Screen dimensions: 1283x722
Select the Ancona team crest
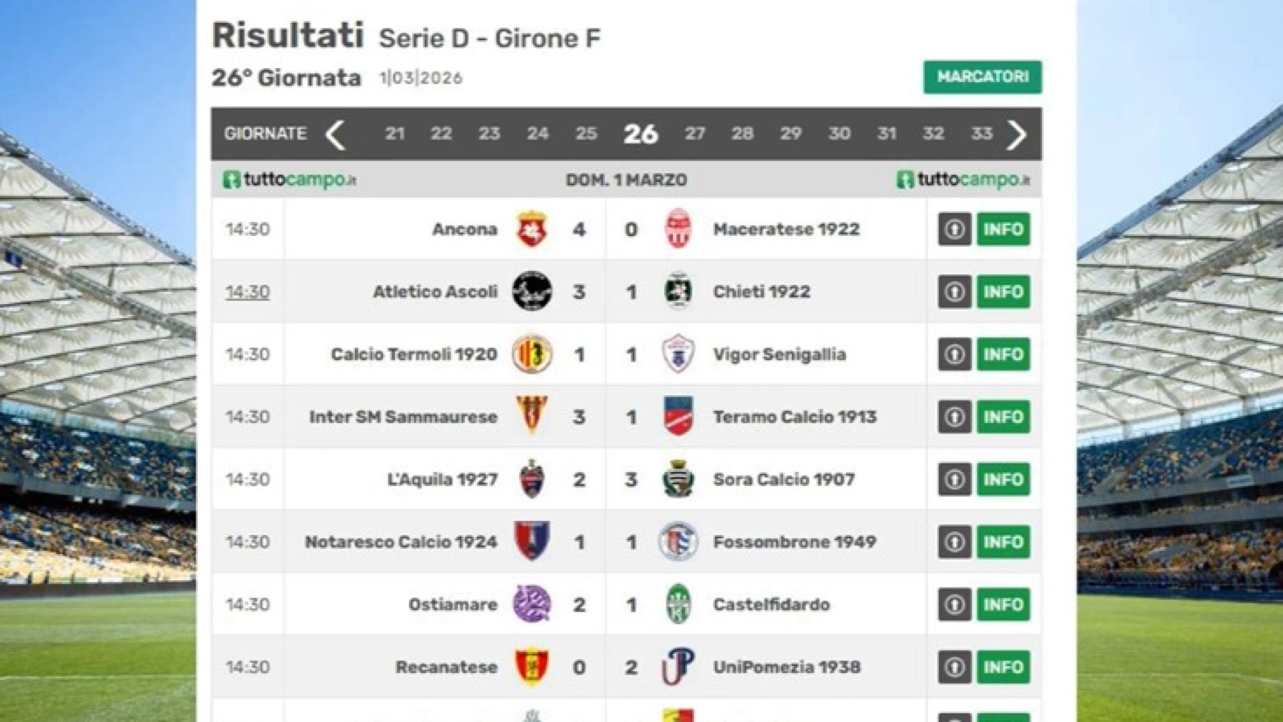point(531,229)
